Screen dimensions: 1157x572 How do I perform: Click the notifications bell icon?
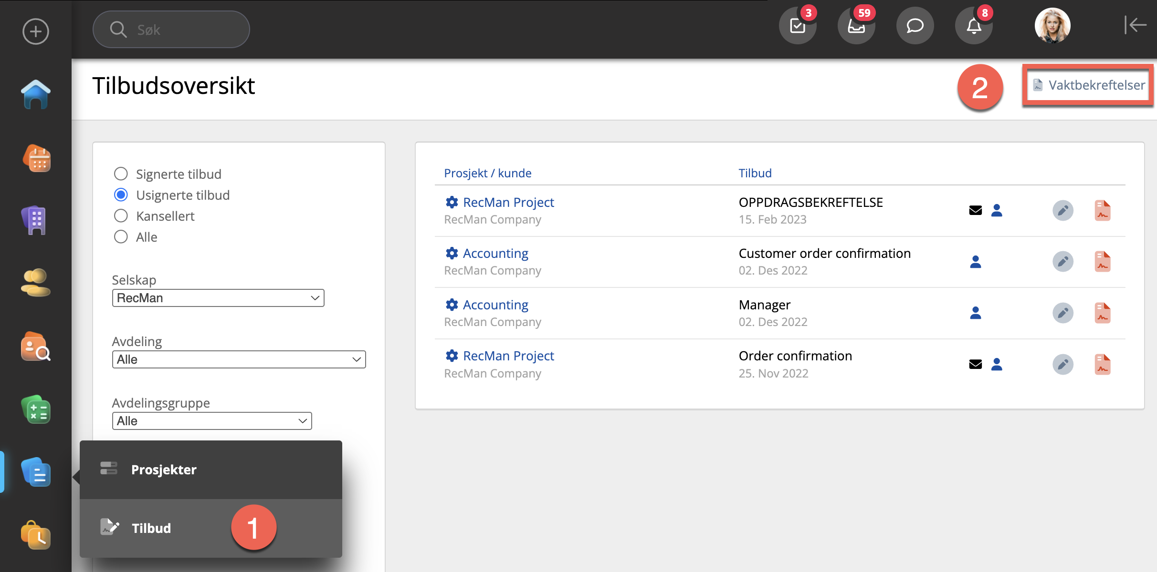(x=974, y=26)
